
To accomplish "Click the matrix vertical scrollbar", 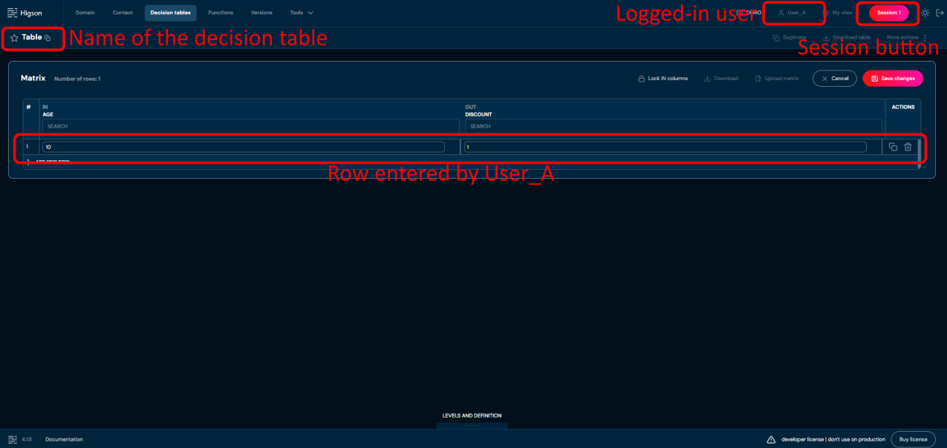I will coord(919,149).
